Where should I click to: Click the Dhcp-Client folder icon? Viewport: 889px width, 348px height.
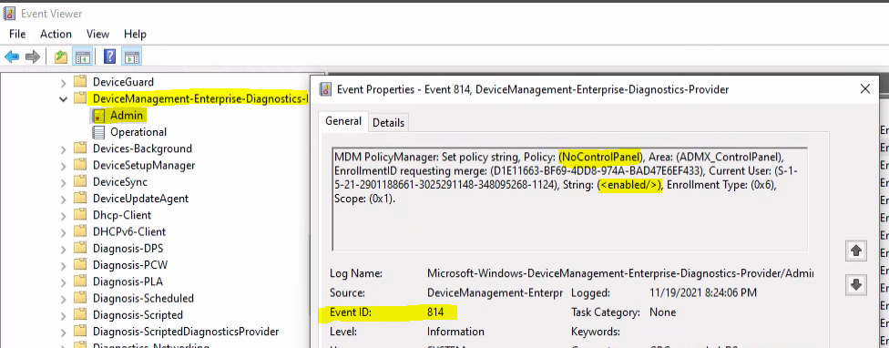point(80,215)
